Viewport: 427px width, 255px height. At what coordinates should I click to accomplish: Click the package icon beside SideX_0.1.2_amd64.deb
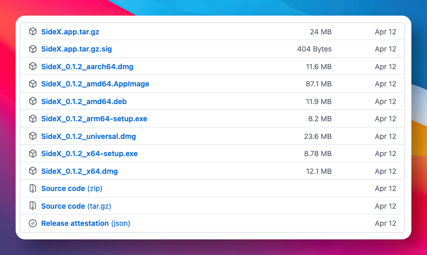[x=33, y=101]
